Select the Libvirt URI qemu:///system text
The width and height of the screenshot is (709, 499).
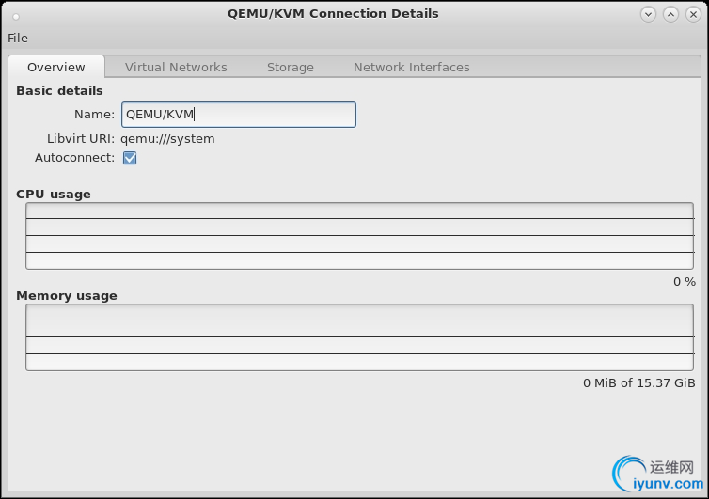pyautogui.click(x=167, y=138)
